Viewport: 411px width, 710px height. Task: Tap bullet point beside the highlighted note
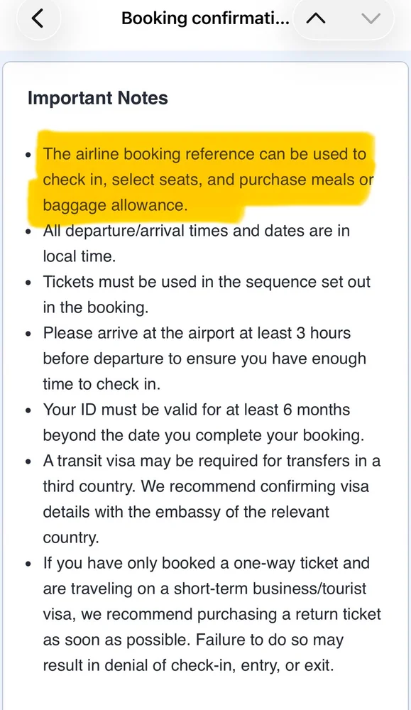[29, 155]
